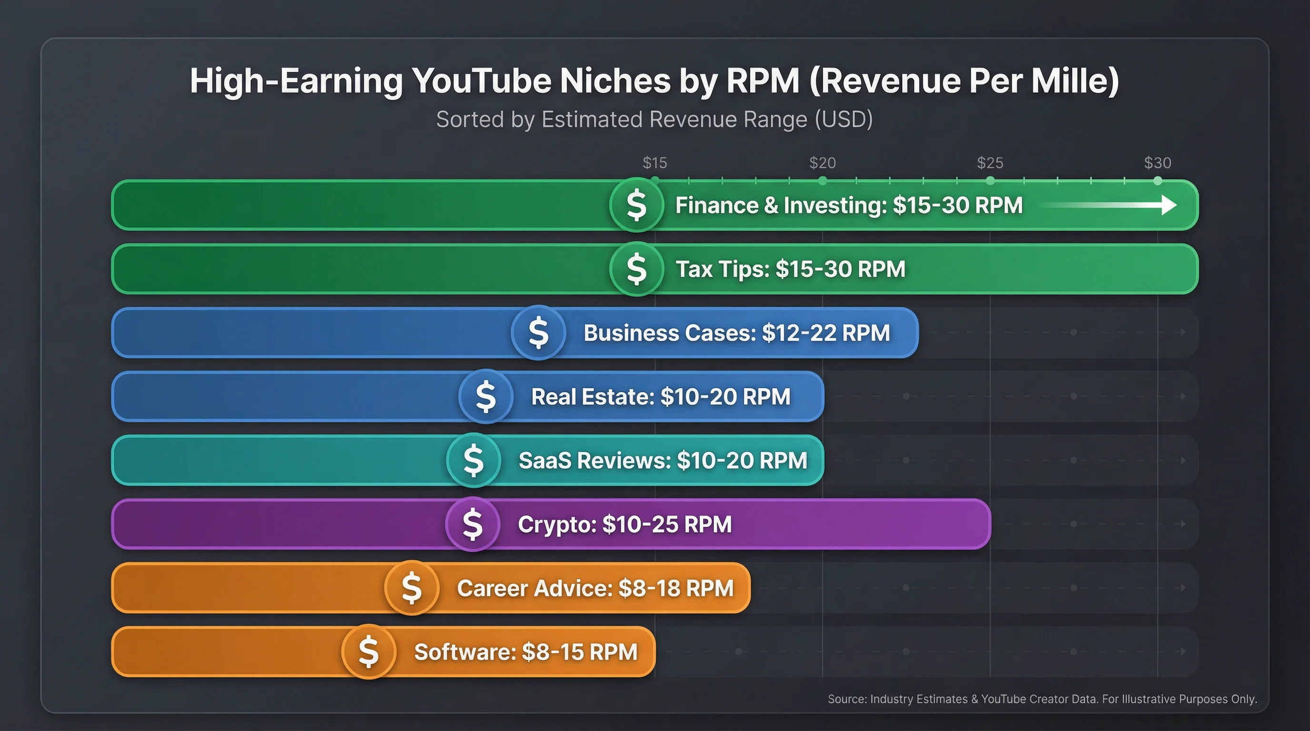Click the dollar icon on SaaS Reviews bar
The height and width of the screenshot is (731, 1310).
tap(473, 461)
